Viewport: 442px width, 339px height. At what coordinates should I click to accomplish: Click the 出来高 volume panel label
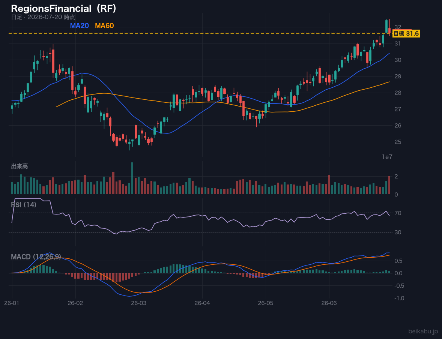click(20, 166)
